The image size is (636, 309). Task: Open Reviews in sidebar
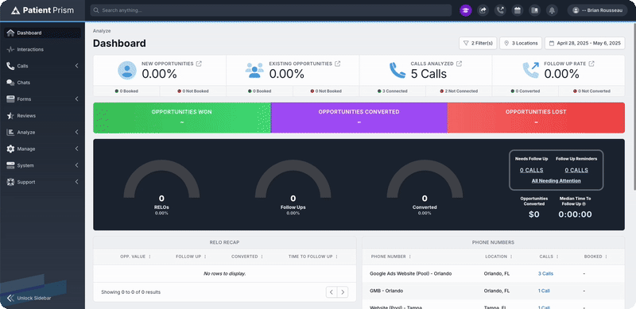(x=42, y=115)
